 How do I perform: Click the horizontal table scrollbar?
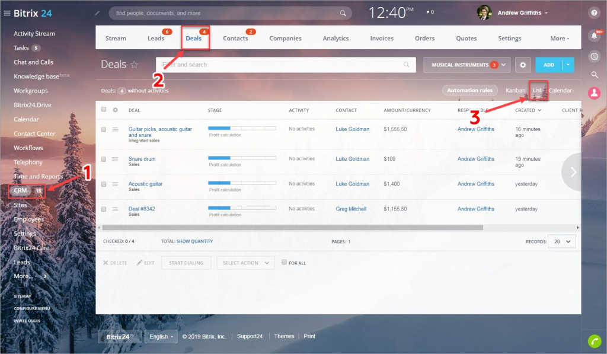click(293, 228)
